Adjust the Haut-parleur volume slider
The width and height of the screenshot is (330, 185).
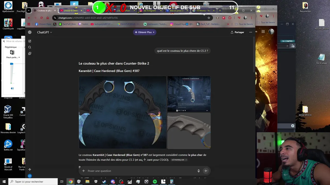[12, 64]
